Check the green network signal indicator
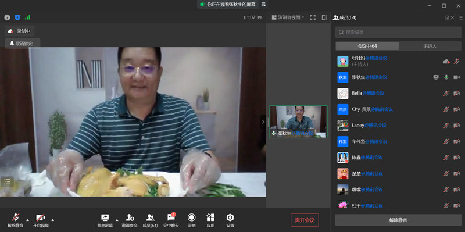Image resolution: width=465 pixels, height=232 pixels. coord(27,17)
